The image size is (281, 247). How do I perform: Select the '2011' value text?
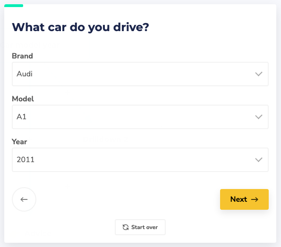tap(26, 160)
